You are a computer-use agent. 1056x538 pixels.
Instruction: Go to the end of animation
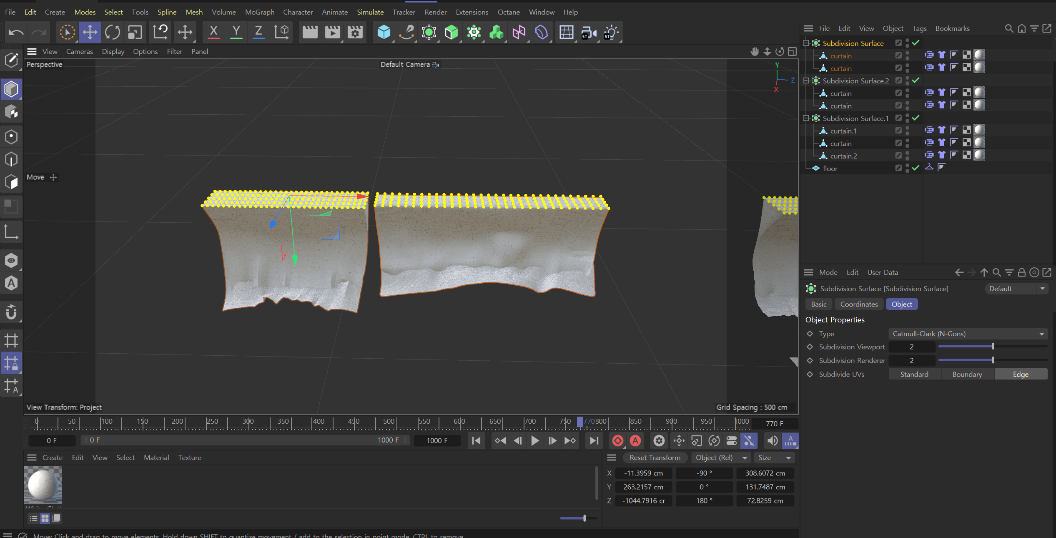coord(594,440)
